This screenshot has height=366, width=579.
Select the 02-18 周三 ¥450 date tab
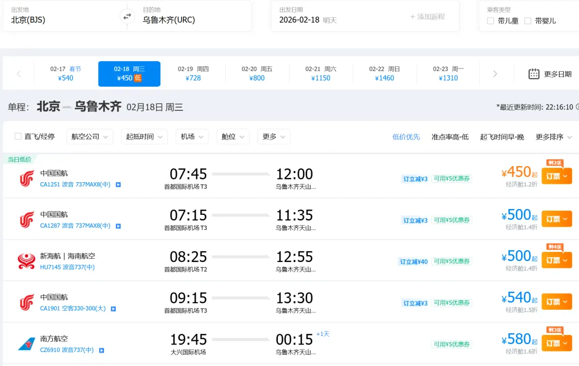point(129,74)
